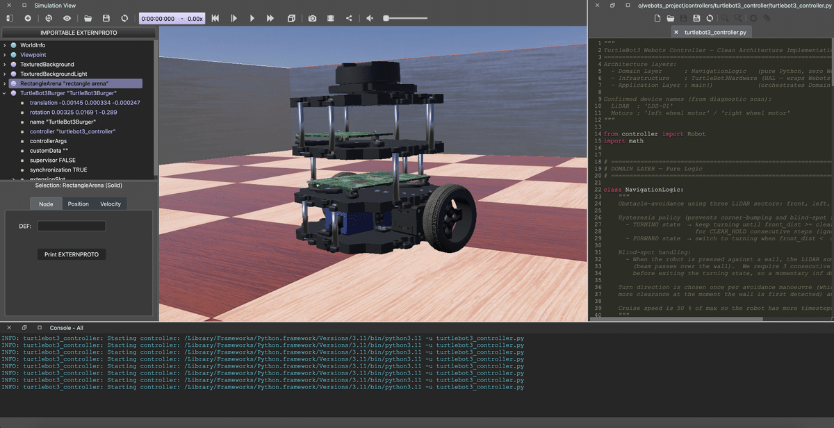
Task: Restore viewpoint with the circular-arrows icon
Action: 49,18
